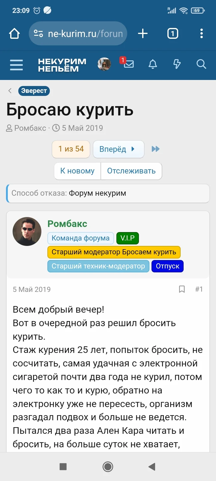
Task: Open notifications bell icon
Action: point(153,64)
